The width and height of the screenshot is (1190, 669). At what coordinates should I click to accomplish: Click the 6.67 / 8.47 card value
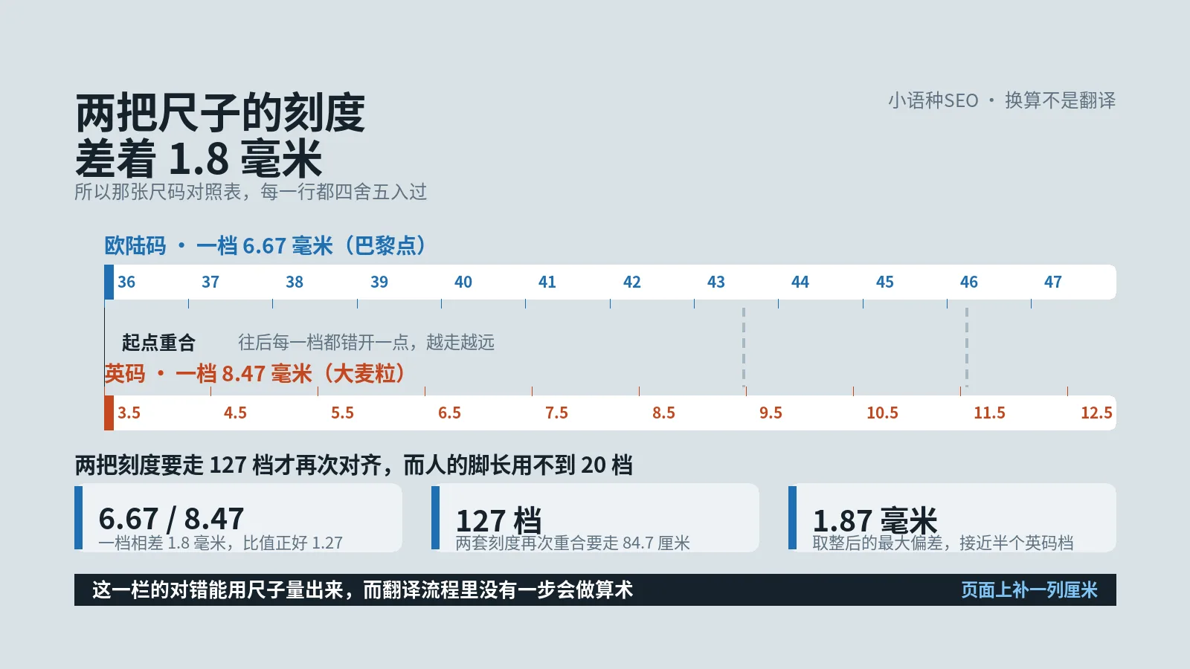click(x=171, y=518)
